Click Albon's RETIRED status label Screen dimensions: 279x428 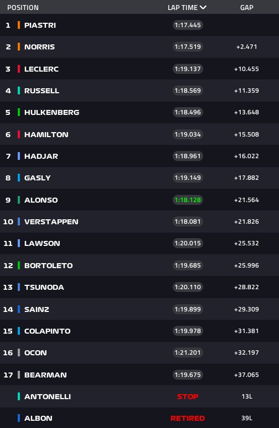(188, 418)
